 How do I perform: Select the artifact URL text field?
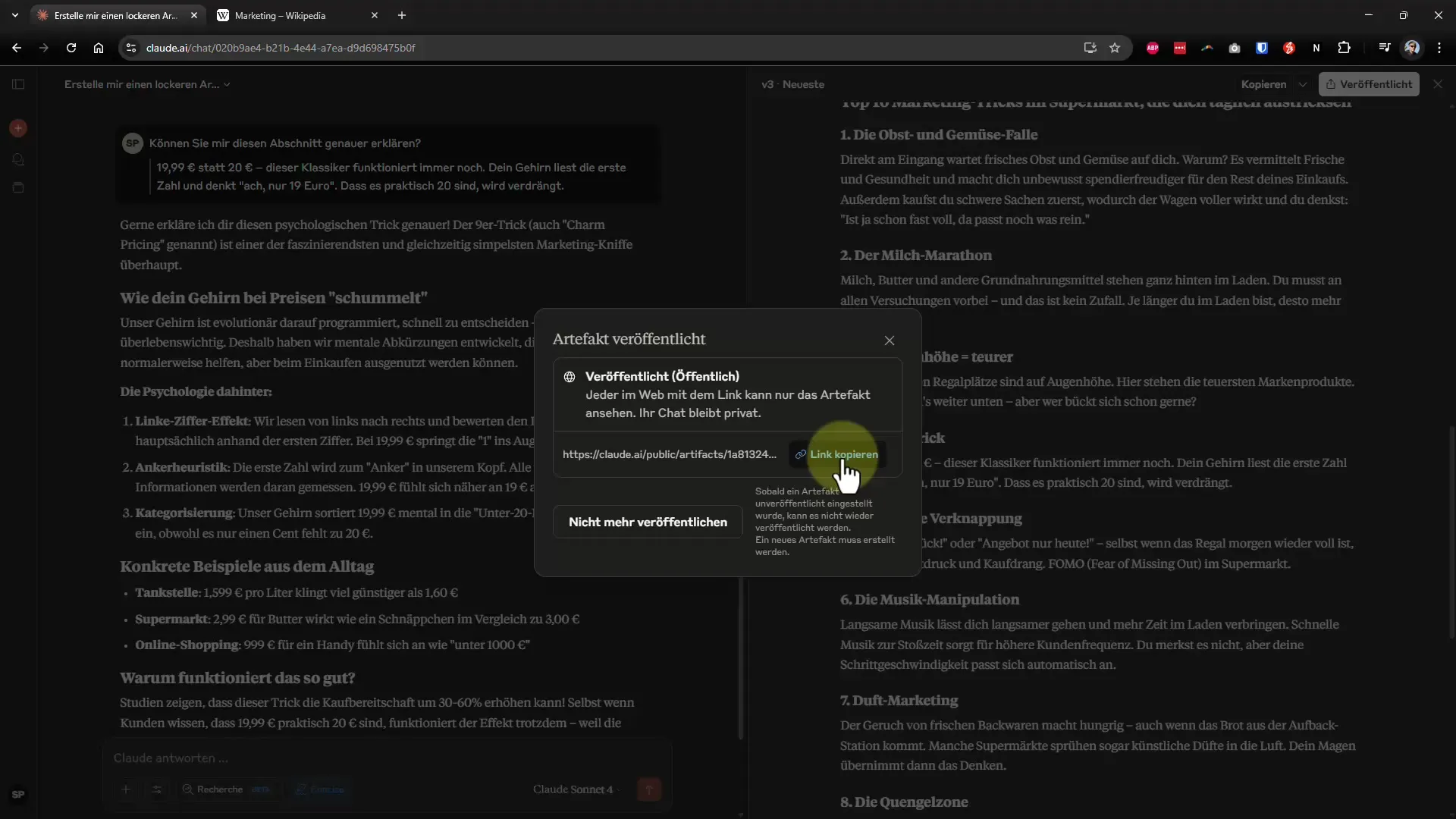pyautogui.click(x=670, y=454)
